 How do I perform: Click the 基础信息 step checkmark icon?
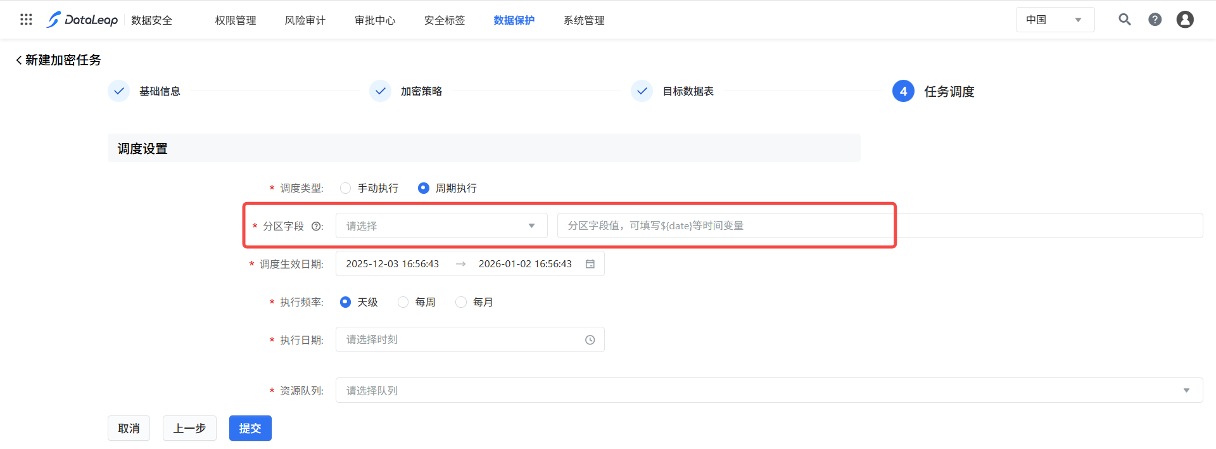119,91
